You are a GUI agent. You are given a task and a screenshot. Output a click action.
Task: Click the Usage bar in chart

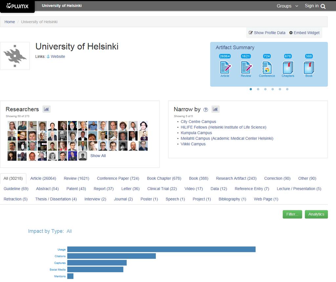[x=161, y=249]
